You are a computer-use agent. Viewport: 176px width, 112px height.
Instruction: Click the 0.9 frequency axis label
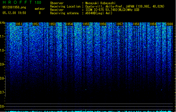tap(2, 64)
